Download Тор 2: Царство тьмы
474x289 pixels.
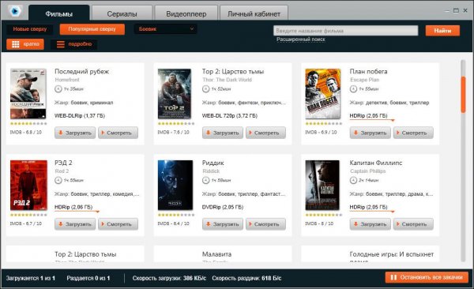223,133
